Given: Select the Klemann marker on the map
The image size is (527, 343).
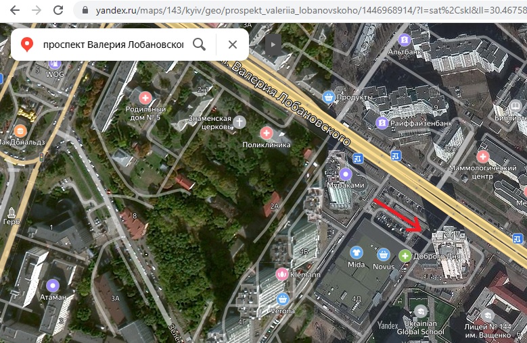Looking at the screenshot, I should [281, 274].
